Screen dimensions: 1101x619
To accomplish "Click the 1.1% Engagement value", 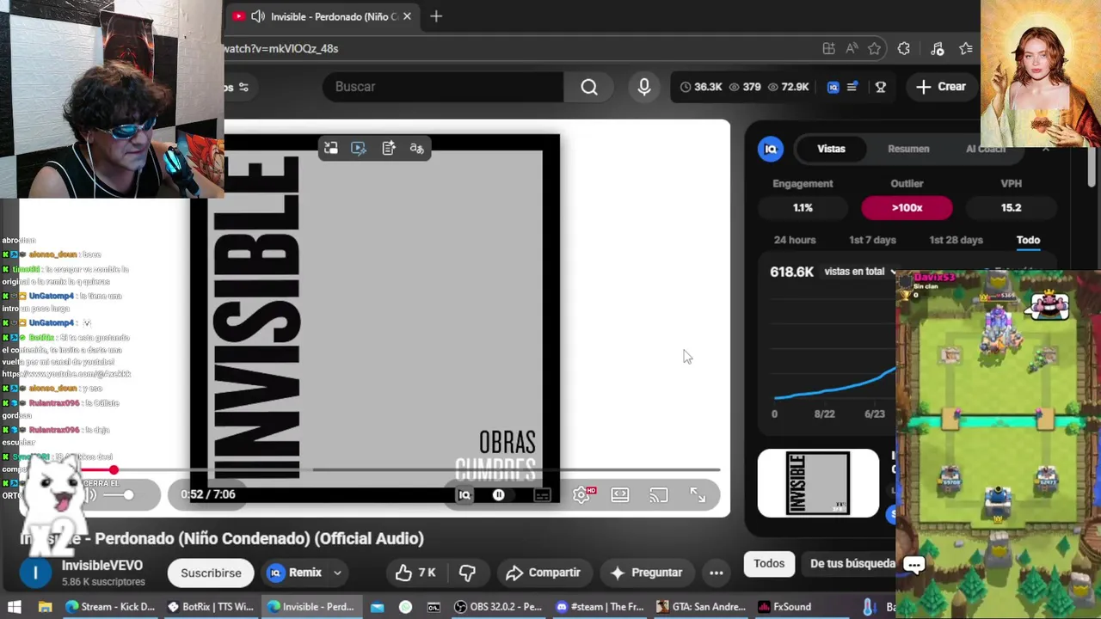I will 803,208.
